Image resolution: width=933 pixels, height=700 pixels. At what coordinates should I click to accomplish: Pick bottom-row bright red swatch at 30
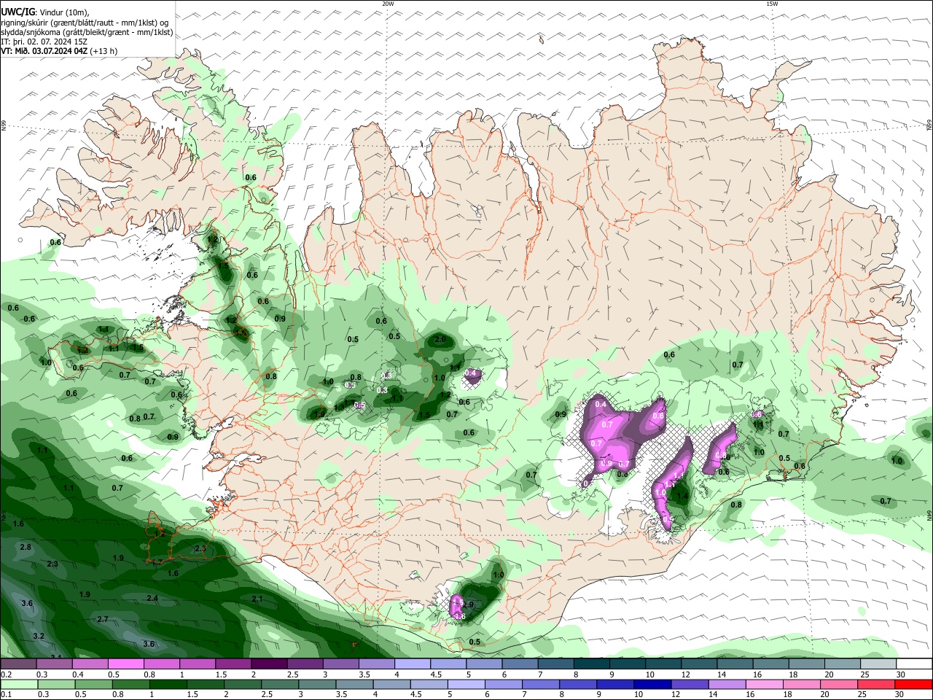[915, 684]
